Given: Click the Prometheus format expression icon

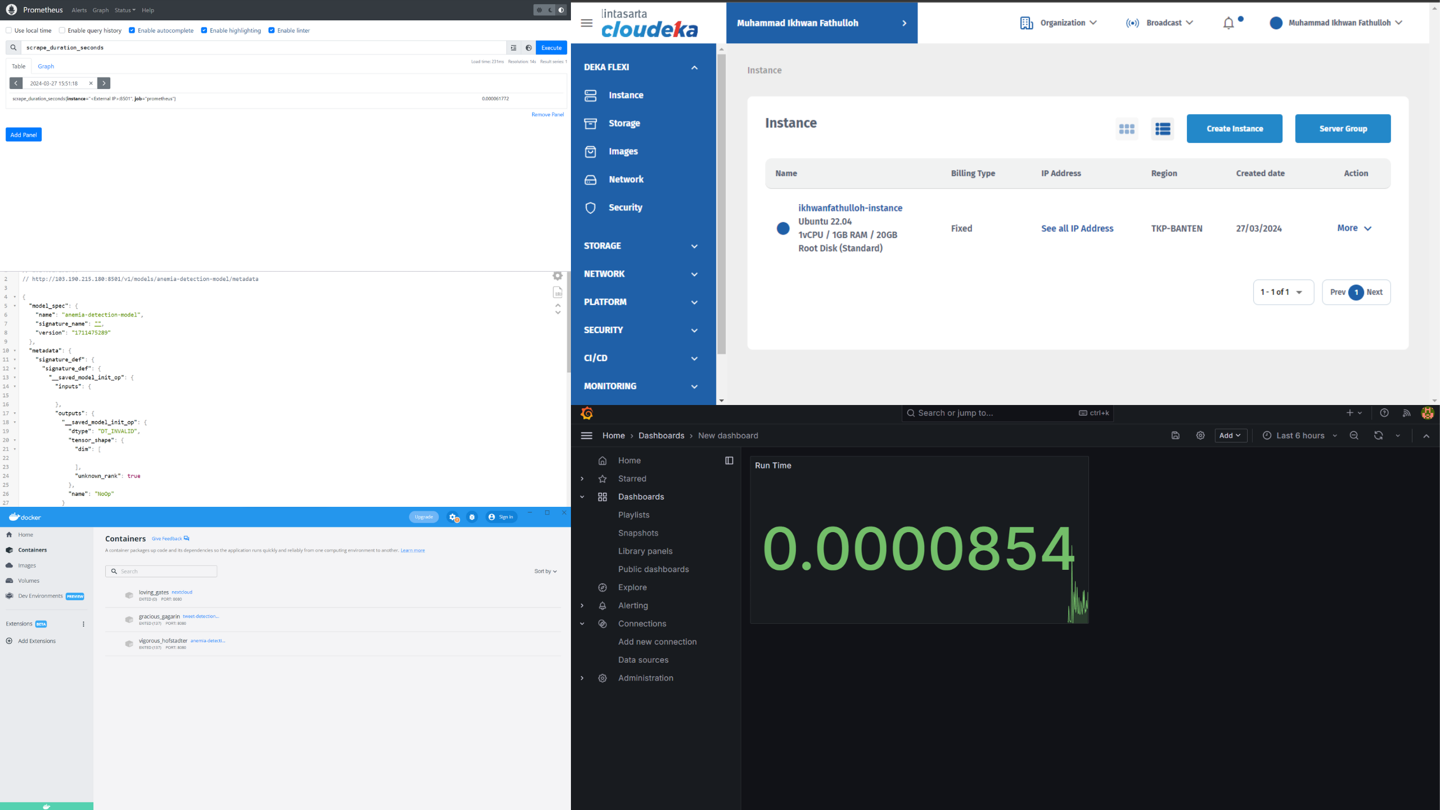Looking at the screenshot, I should coord(514,48).
